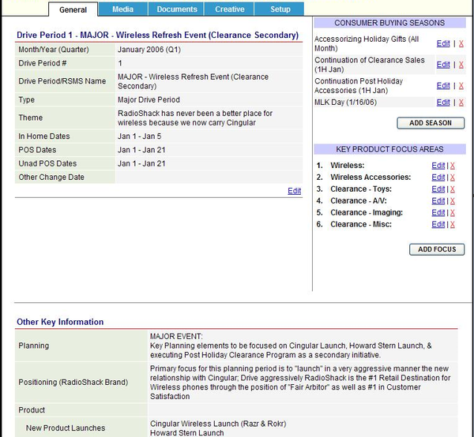Select 'January 2006 (Q1)' value text
Image resolution: width=474 pixels, height=437 pixels.
pos(149,50)
